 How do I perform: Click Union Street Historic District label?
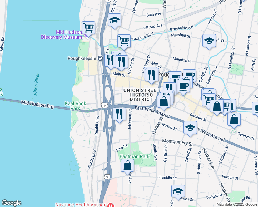(x=141, y=95)
